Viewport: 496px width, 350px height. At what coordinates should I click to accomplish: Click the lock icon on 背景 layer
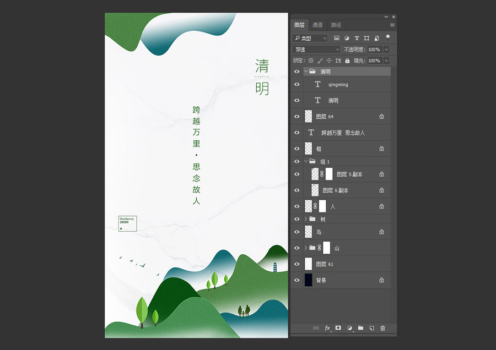tap(382, 280)
